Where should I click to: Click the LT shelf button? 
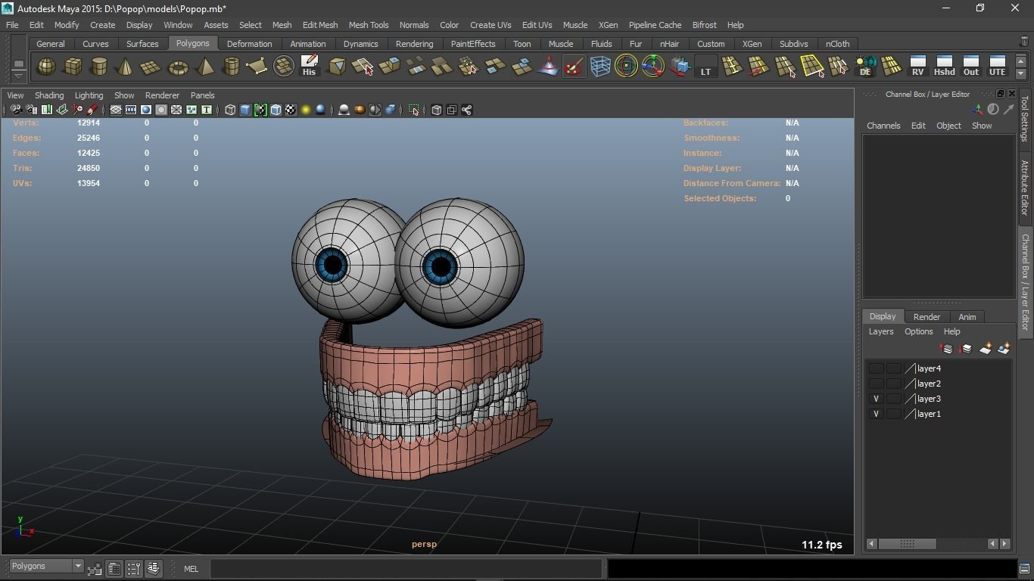tap(705, 67)
